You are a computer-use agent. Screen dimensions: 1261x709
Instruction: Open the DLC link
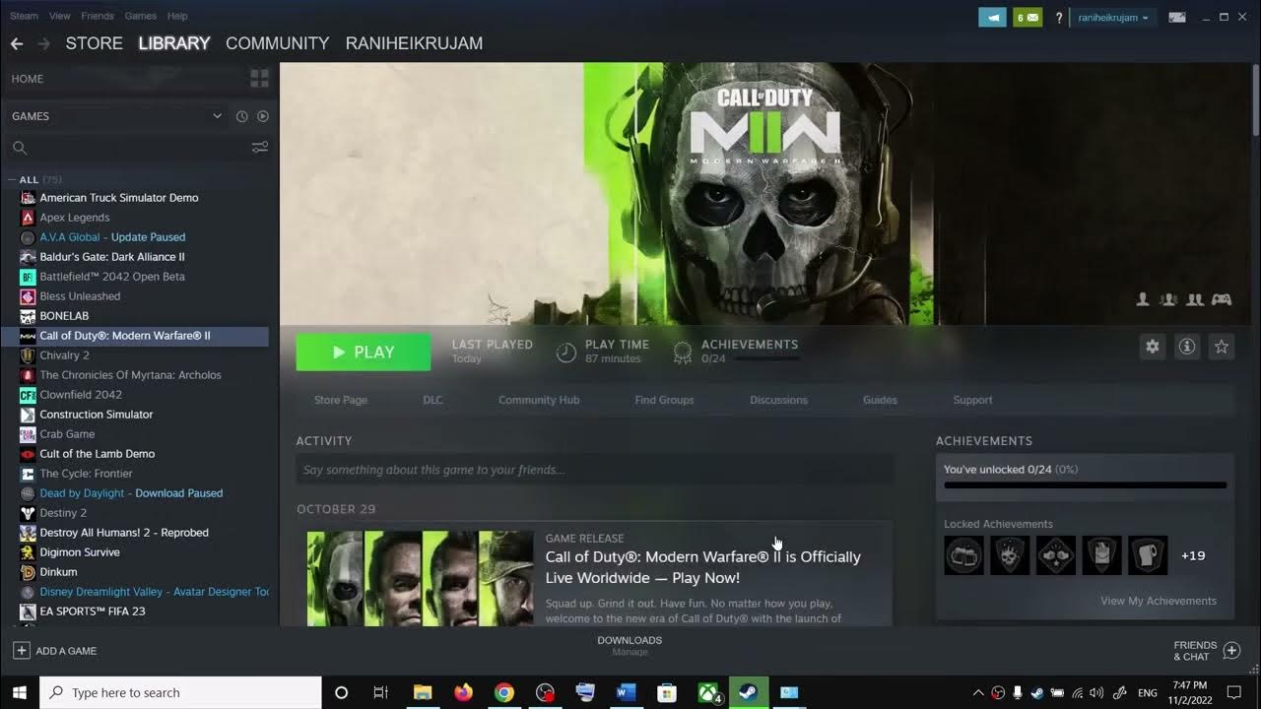click(x=432, y=400)
